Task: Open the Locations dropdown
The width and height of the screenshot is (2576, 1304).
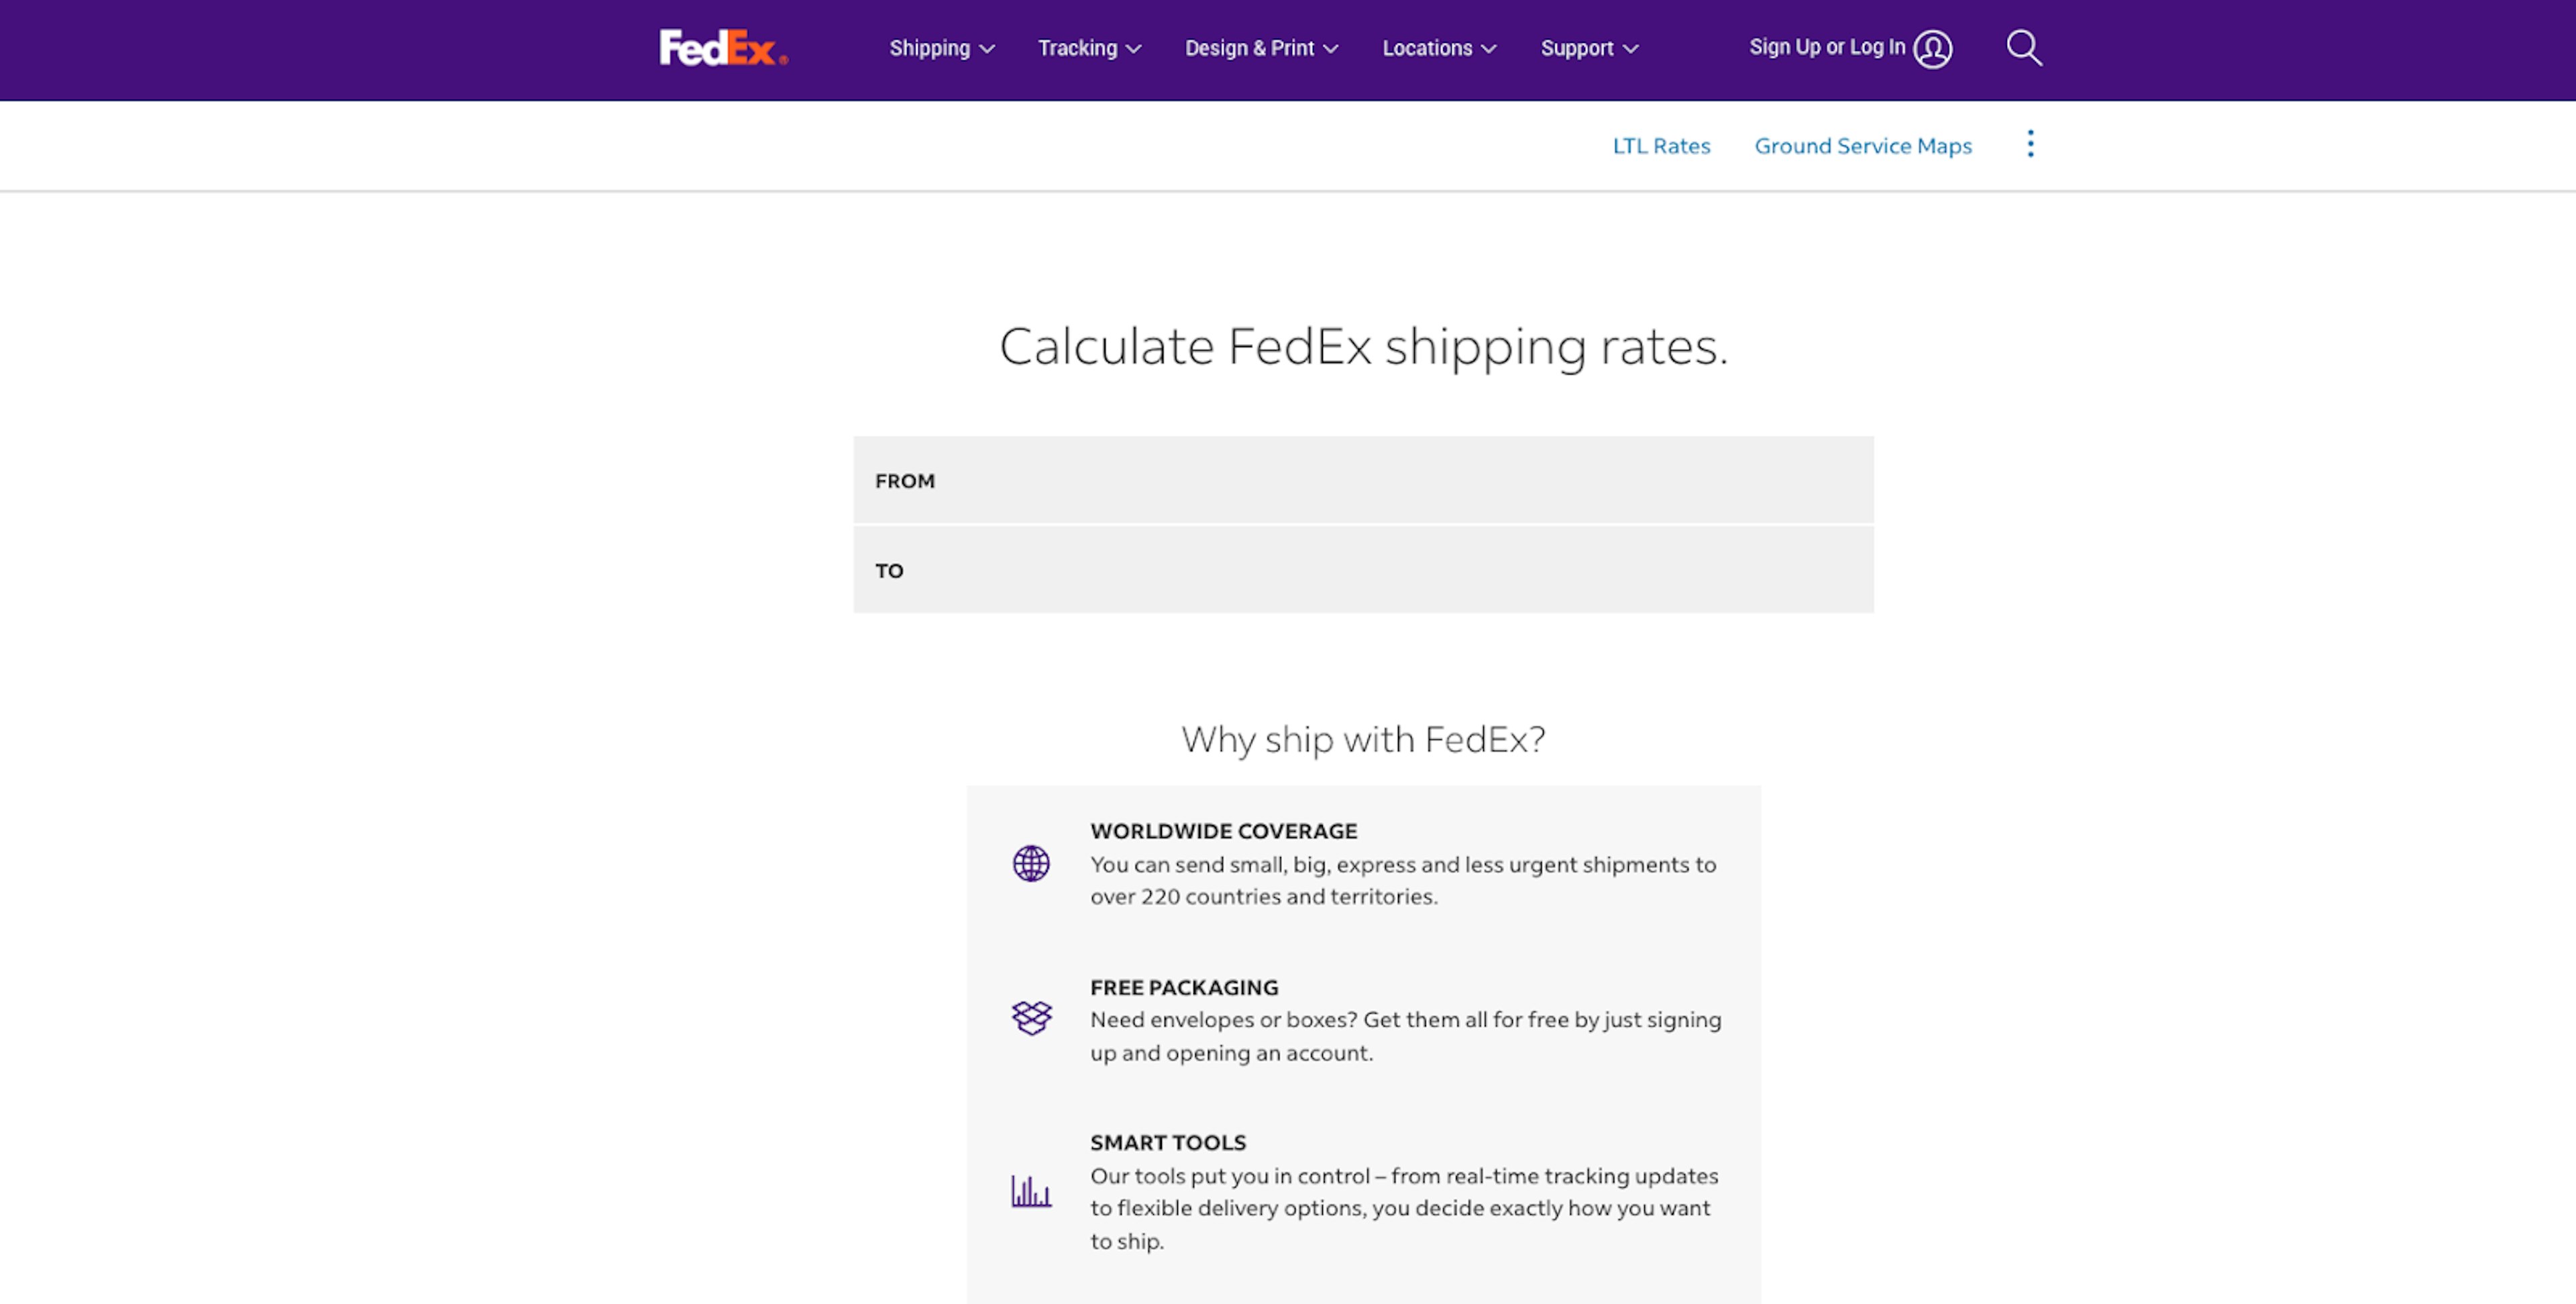Action: pos(1438,47)
